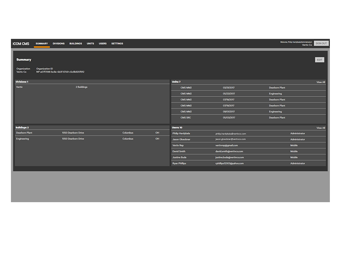The image size is (350, 262).
Task: Click the 'Users: 10' panel header
Action: [177, 128]
